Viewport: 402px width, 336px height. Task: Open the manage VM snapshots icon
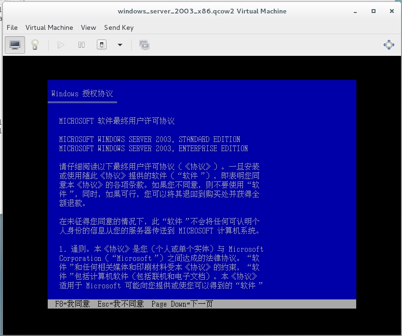pyautogui.click(x=144, y=45)
